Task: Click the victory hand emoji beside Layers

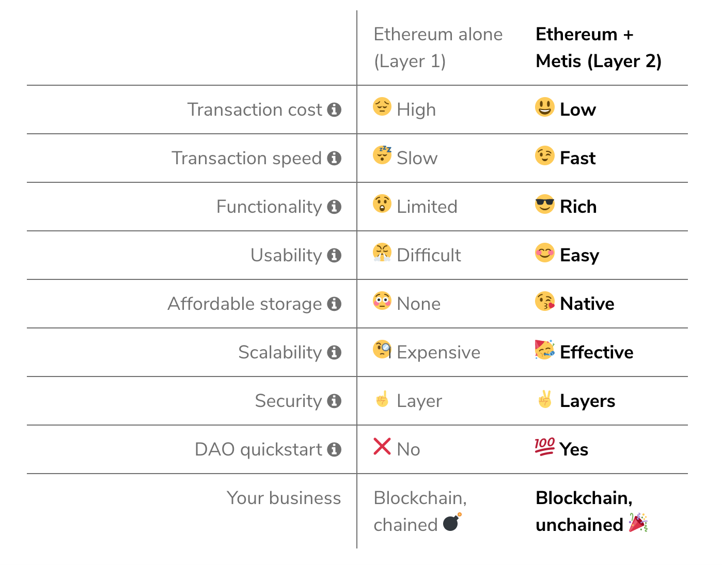Action: [x=544, y=399]
